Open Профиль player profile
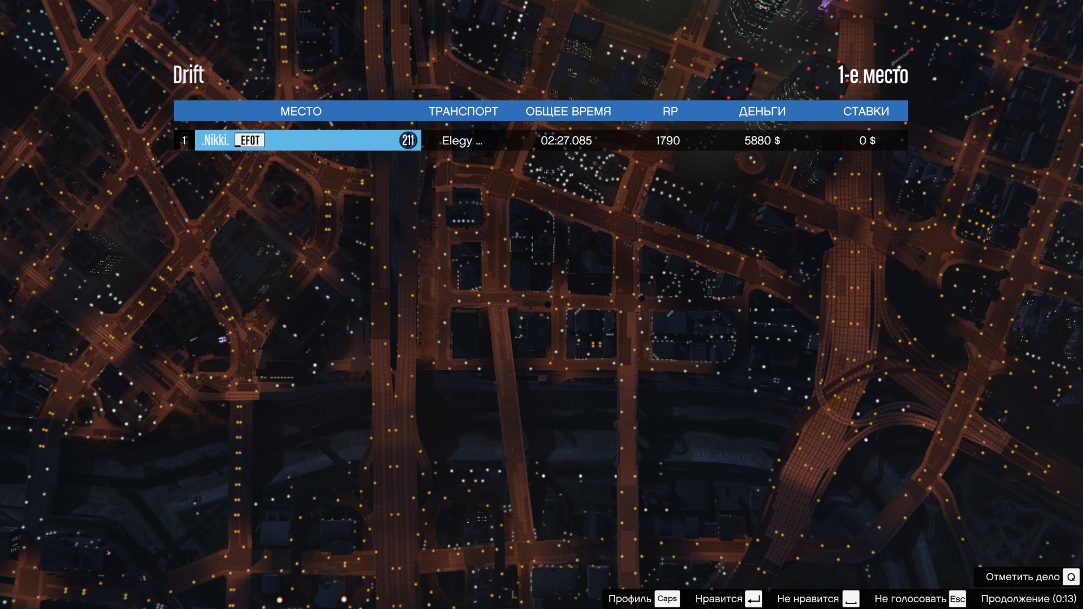Viewport: 1083px width, 609px height. tap(629, 599)
